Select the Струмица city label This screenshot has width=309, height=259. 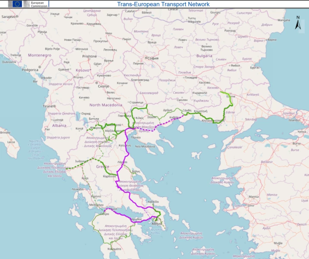[136, 102]
